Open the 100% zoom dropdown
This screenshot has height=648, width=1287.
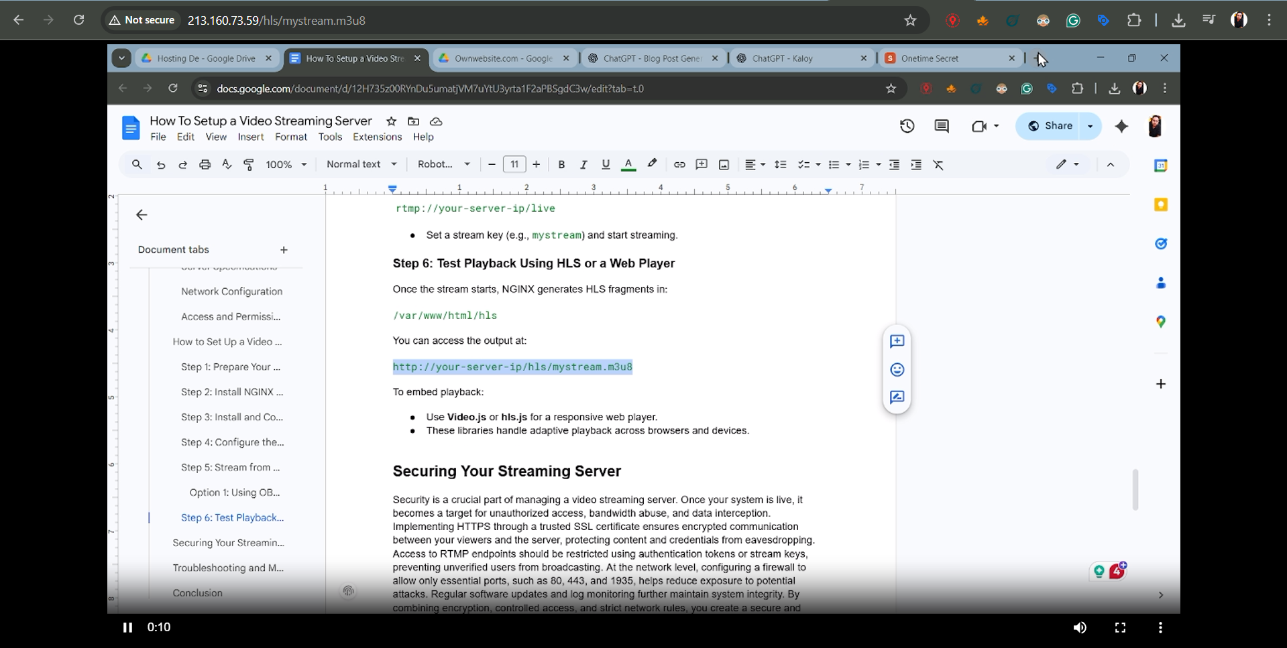tap(286, 165)
